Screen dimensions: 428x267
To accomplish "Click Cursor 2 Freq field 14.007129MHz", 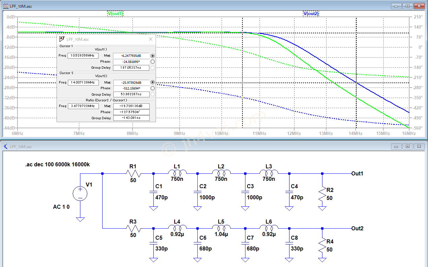I will pyautogui.click(x=83, y=82).
